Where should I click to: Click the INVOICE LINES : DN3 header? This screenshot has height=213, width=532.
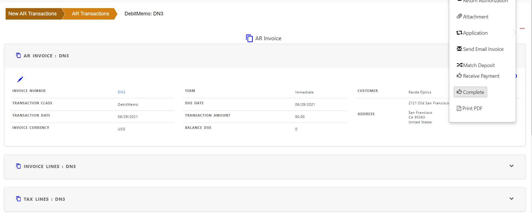[265, 167]
